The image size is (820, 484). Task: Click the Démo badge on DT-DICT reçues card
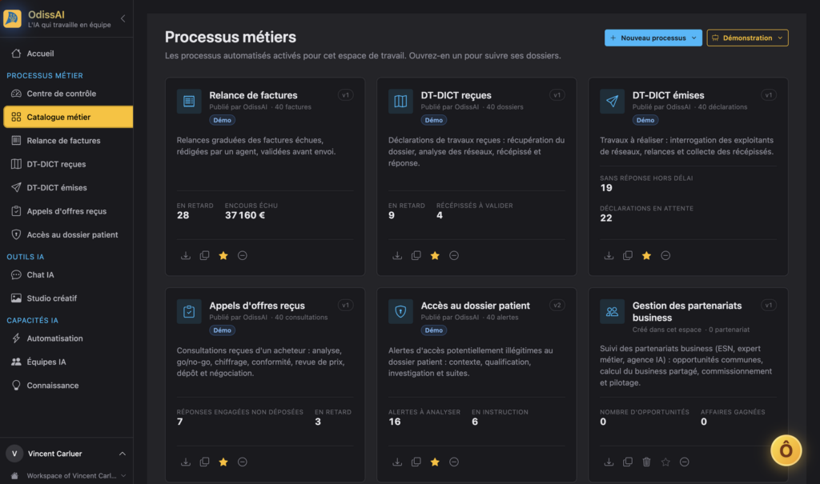pyautogui.click(x=433, y=120)
